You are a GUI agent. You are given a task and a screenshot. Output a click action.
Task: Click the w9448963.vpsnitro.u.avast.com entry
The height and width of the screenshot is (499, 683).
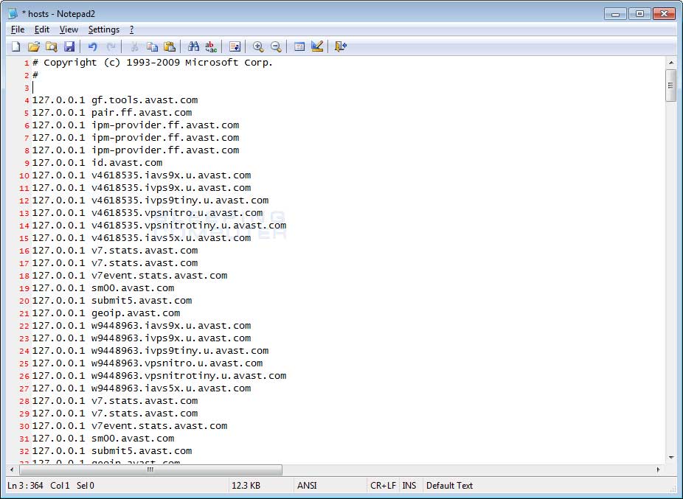pyautogui.click(x=177, y=363)
